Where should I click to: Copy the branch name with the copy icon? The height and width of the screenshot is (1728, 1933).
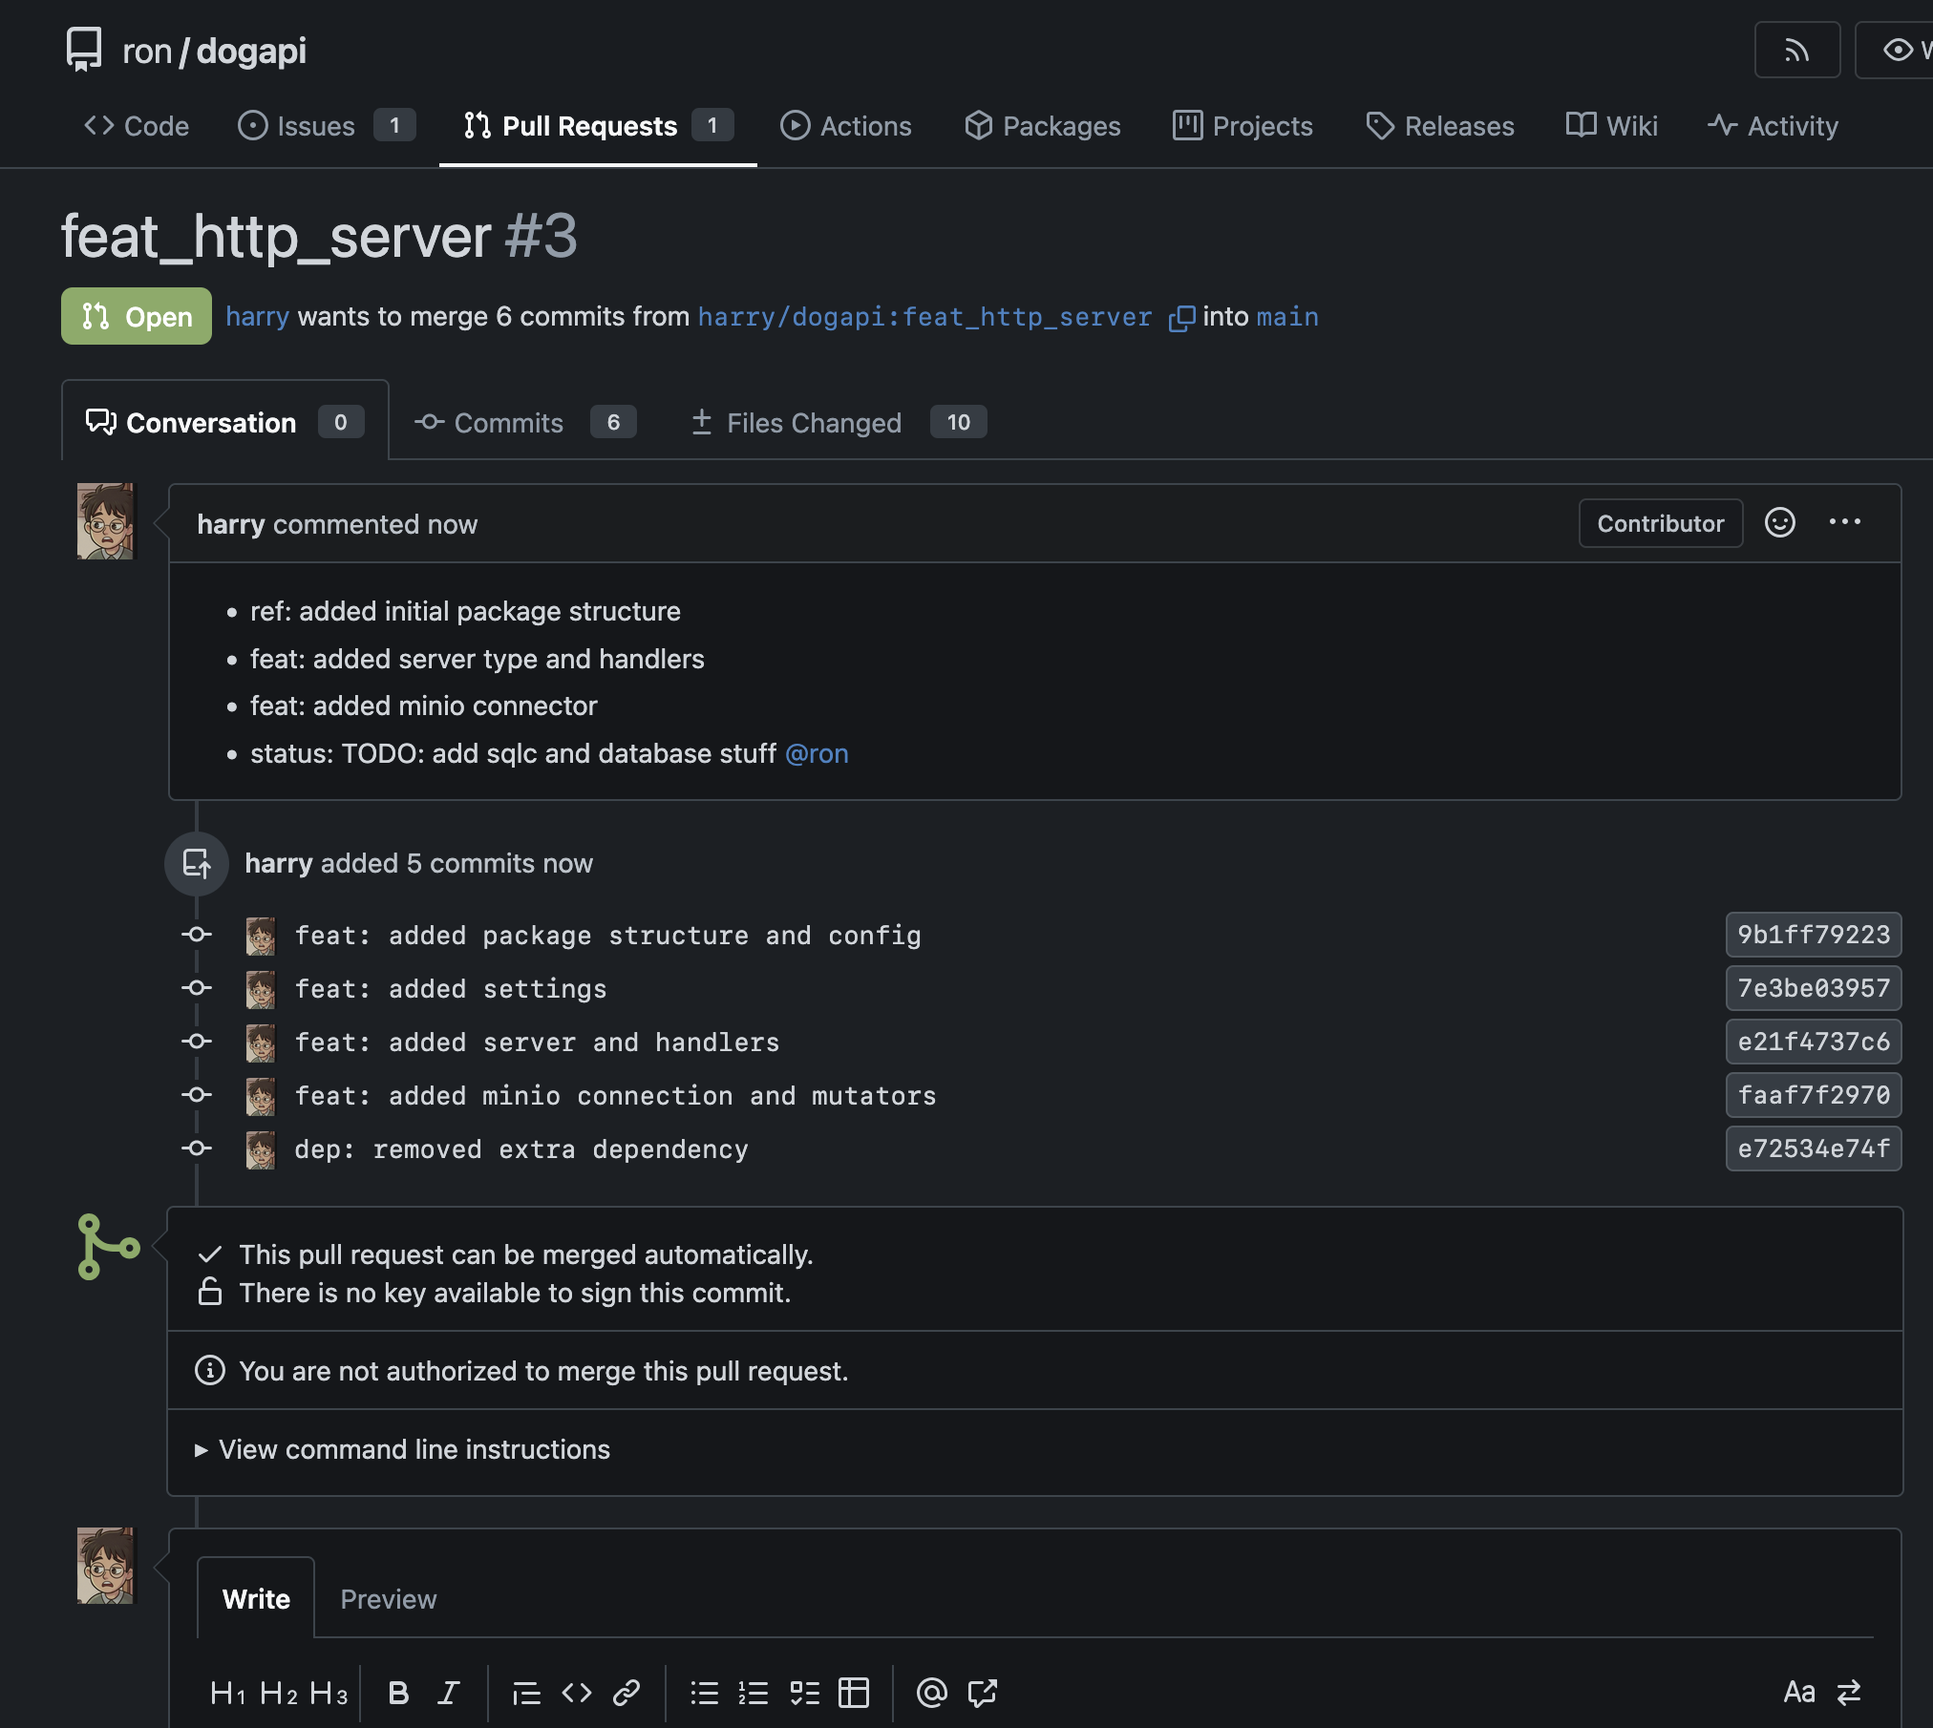[1181, 318]
